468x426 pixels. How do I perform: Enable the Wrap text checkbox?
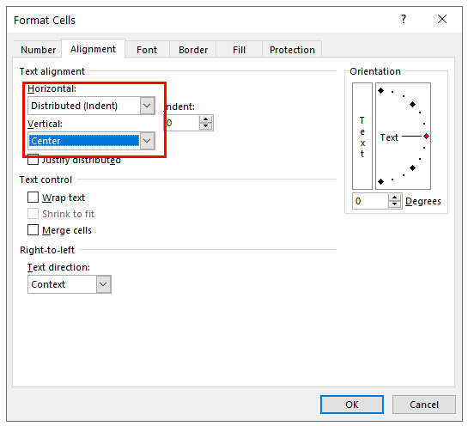[x=33, y=198]
